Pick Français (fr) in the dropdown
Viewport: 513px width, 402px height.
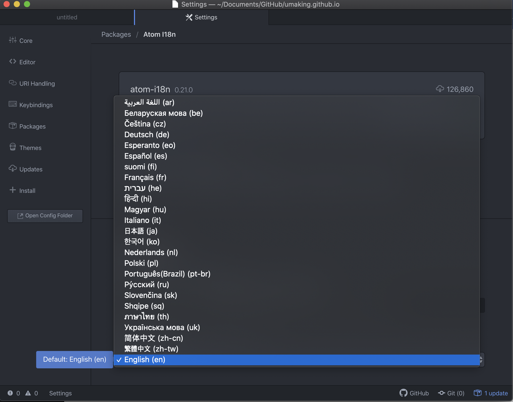[x=145, y=177]
